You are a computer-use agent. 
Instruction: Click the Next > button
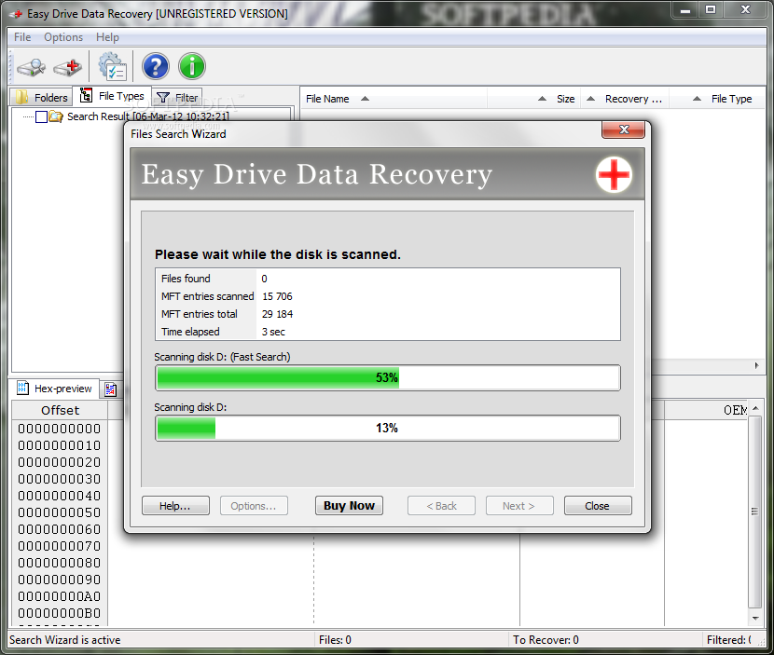pyautogui.click(x=519, y=506)
